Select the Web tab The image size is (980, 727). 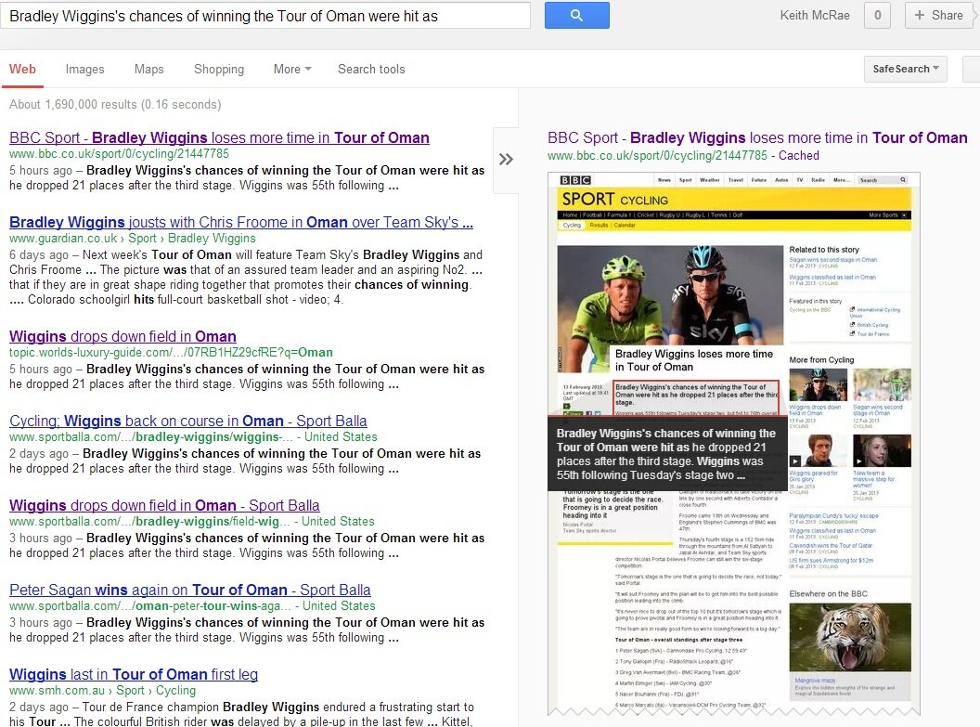22,70
